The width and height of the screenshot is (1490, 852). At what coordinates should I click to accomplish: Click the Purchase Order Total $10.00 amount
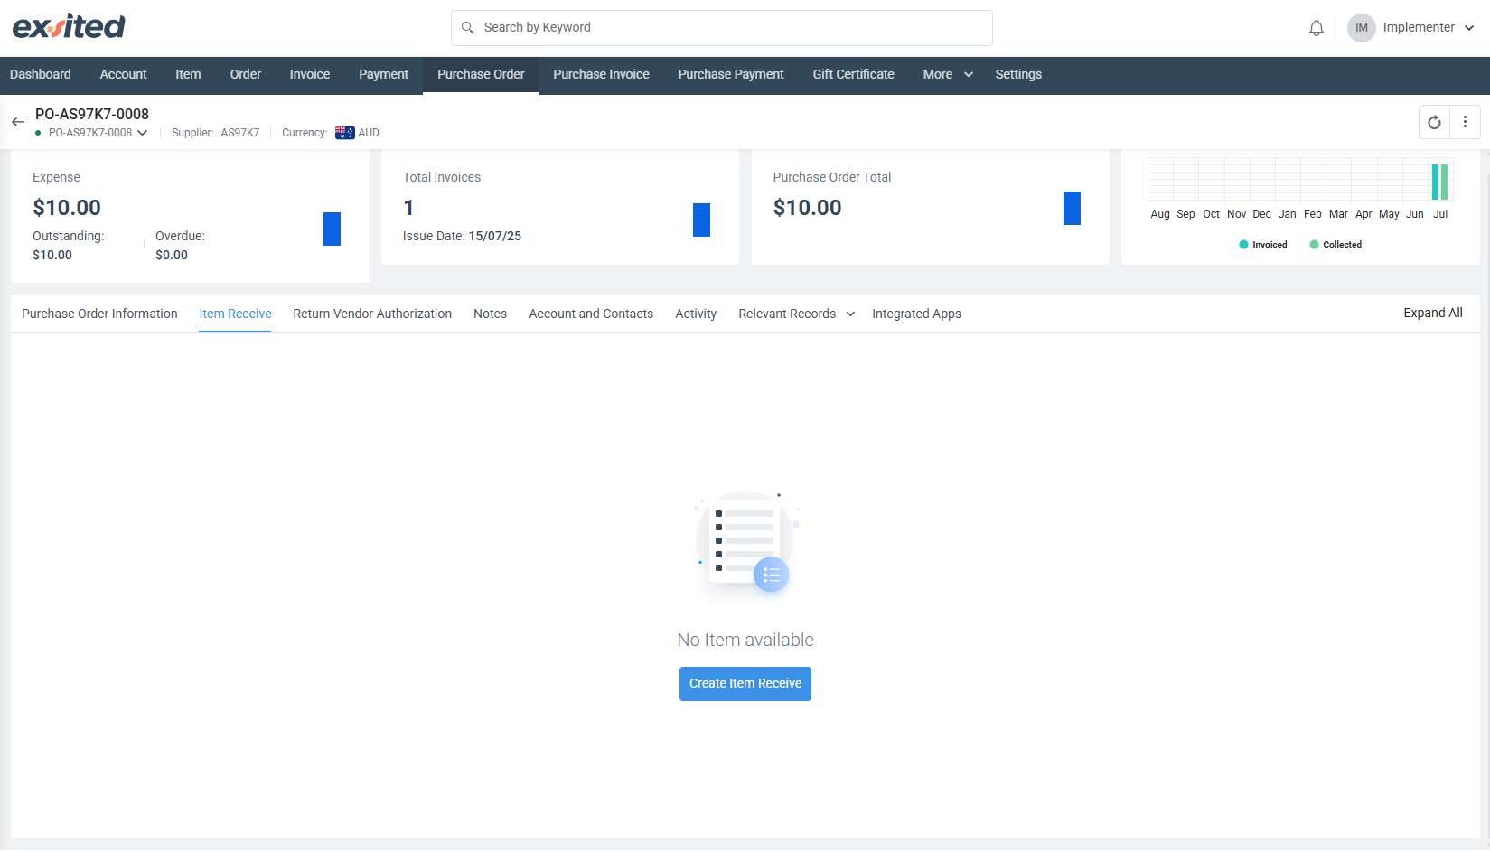(808, 208)
